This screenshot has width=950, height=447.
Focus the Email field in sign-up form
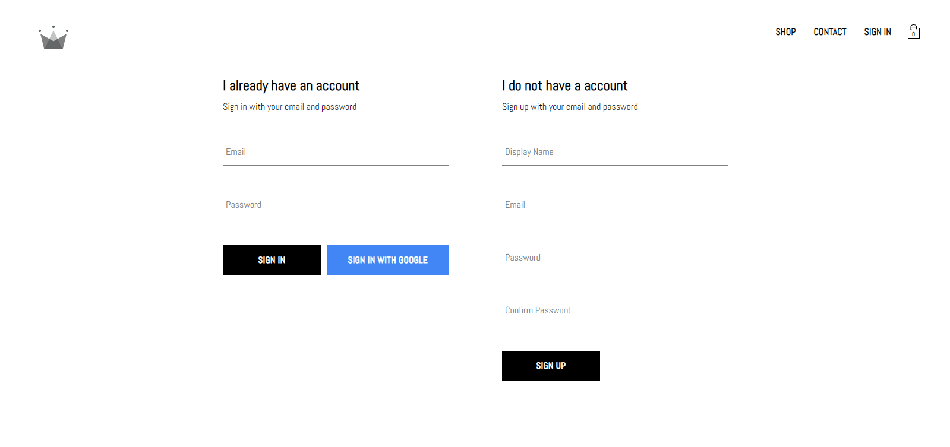click(614, 205)
